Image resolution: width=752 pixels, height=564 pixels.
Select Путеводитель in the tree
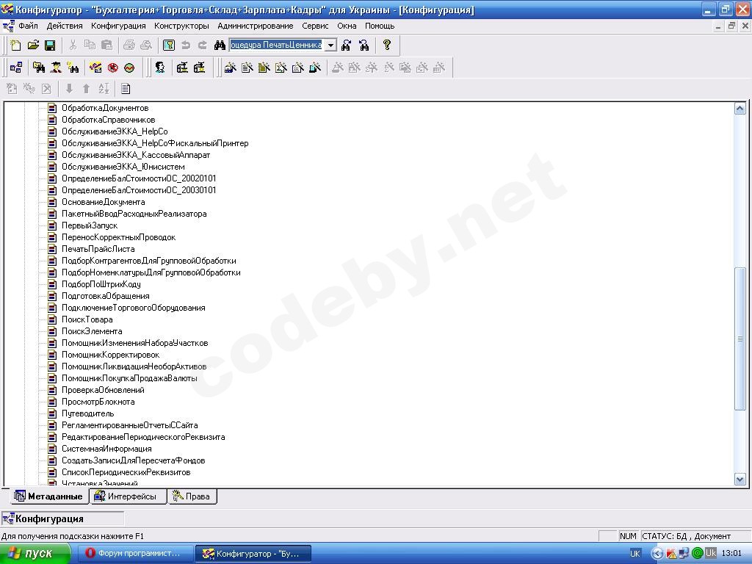click(x=88, y=413)
